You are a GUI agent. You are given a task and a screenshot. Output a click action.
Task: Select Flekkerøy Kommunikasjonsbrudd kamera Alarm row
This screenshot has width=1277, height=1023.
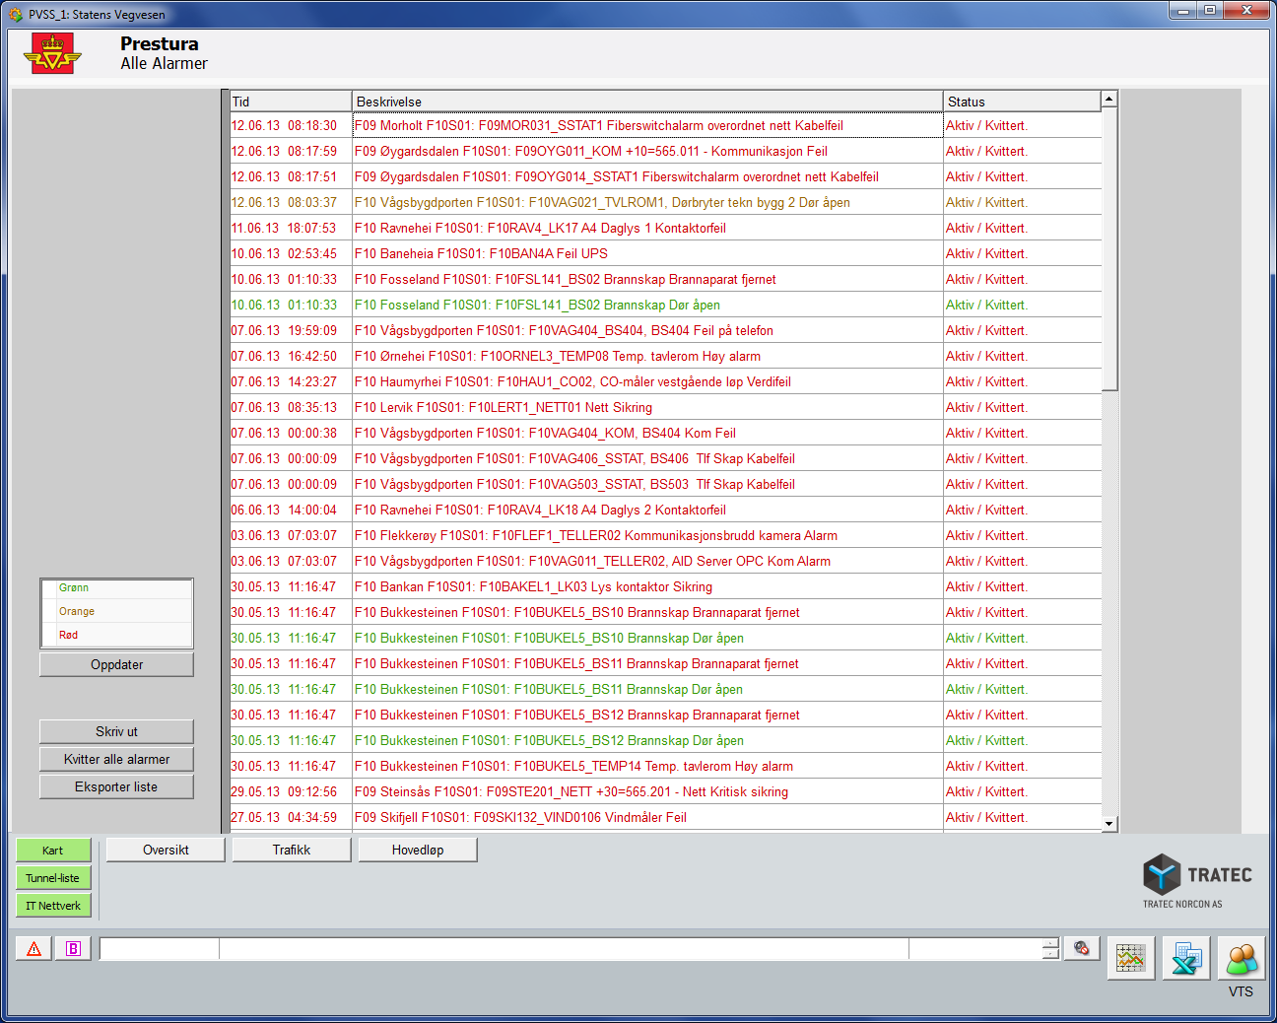pos(665,535)
